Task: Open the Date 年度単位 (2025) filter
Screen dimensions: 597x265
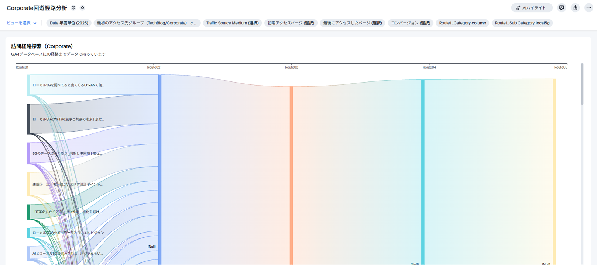Action: (x=69, y=23)
